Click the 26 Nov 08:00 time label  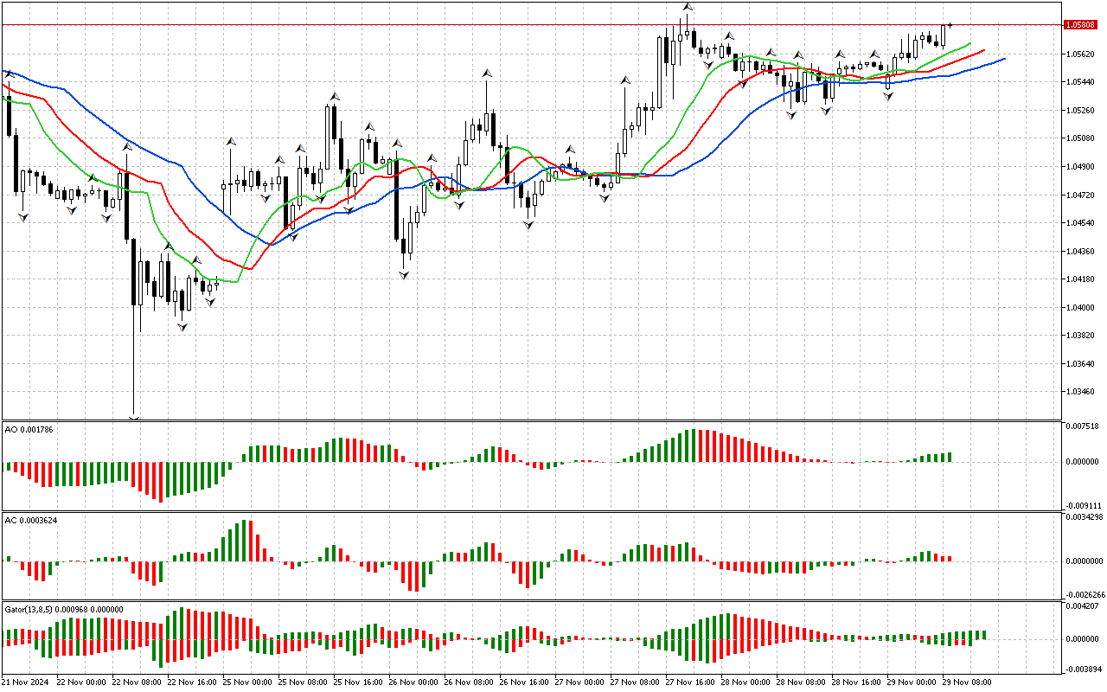[x=467, y=682]
